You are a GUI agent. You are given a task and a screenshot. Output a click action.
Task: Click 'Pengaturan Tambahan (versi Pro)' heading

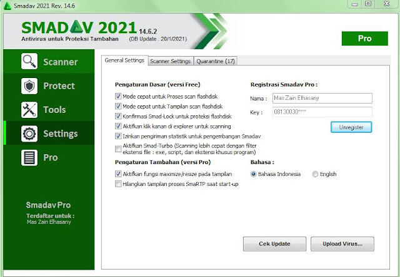click(x=162, y=162)
